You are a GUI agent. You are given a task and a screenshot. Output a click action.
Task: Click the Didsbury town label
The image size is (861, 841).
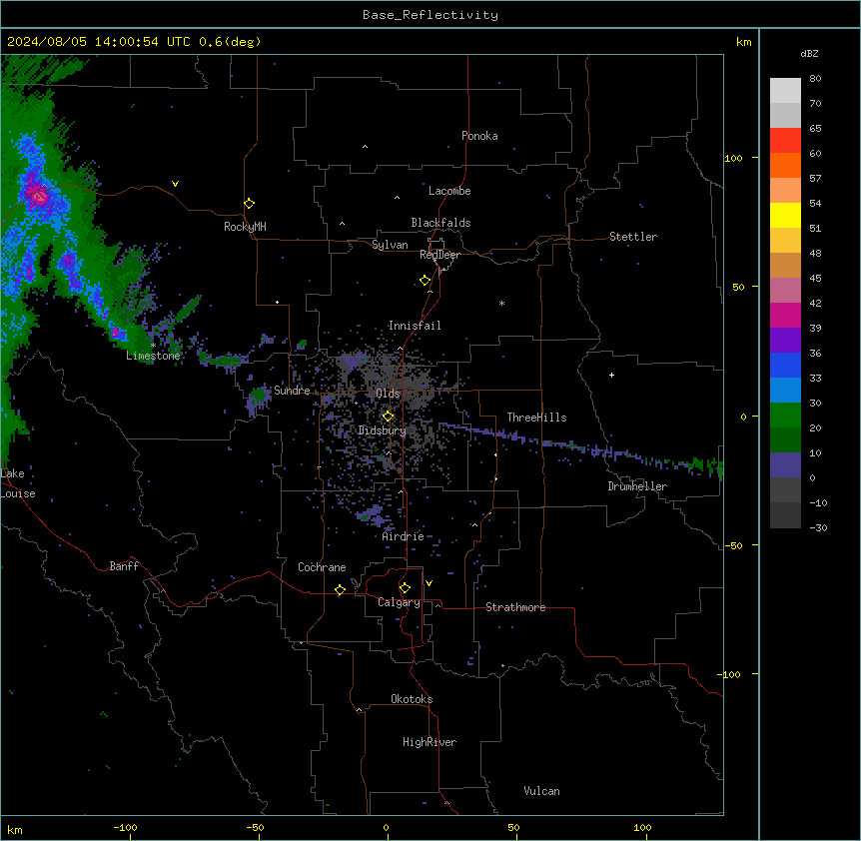click(x=383, y=430)
